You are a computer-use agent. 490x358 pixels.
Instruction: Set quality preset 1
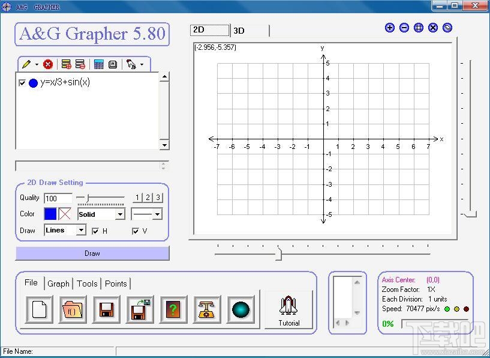coord(137,198)
